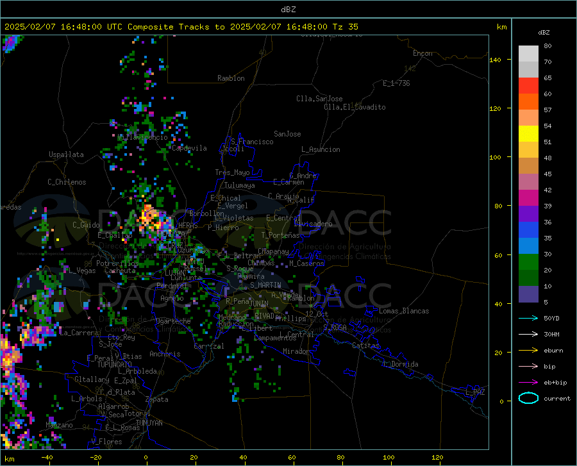Click the yellow eburn arrow legend icon

(528, 350)
